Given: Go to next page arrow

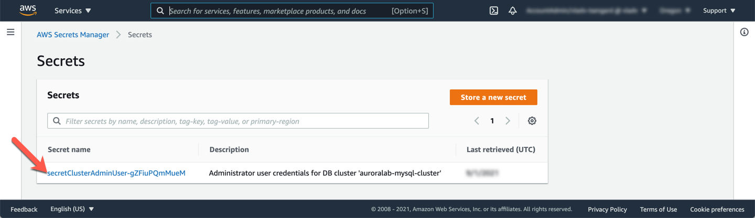Looking at the screenshot, I should click(x=508, y=121).
